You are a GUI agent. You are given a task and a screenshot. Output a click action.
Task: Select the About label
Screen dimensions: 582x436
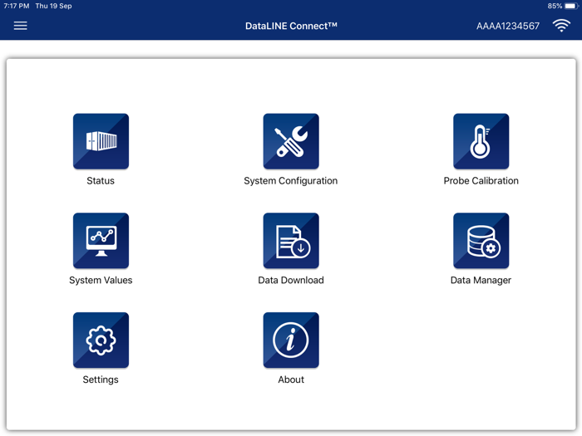(x=291, y=380)
